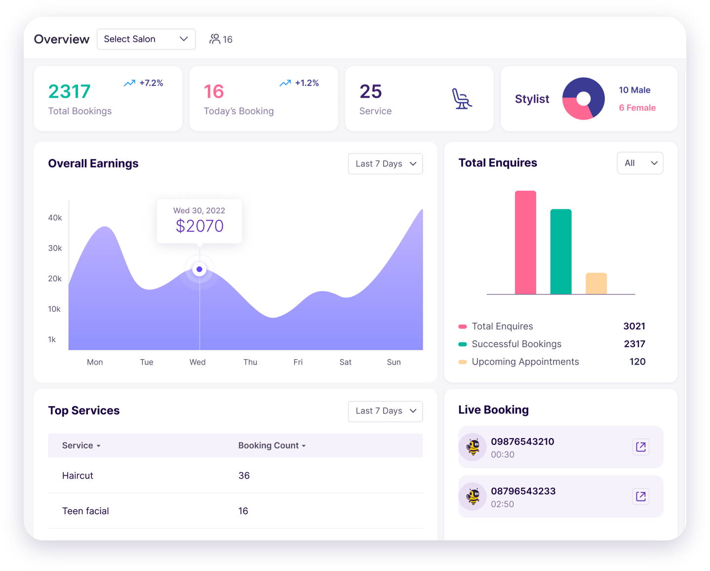Click the green legend marker for Successful Bookings

click(x=463, y=344)
